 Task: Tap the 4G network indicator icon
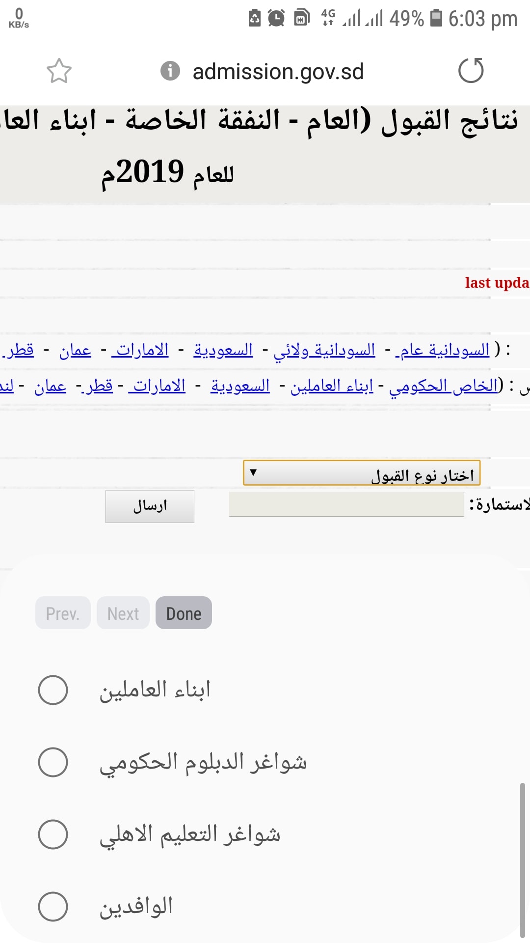328,18
